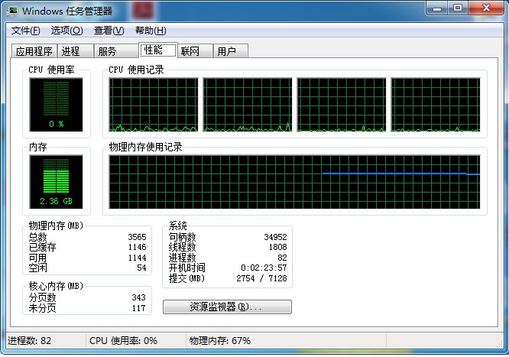The image size is (509, 357).
Task: Open the 帮助(H) menu
Action: click(x=151, y=31)
